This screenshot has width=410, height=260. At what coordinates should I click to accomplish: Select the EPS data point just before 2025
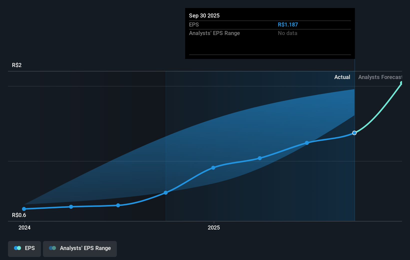[166, 192]
